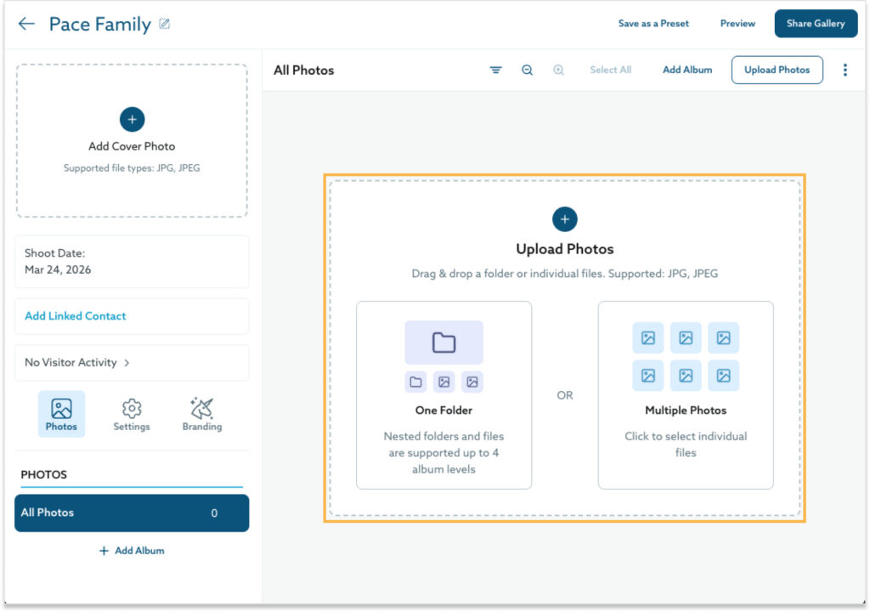Select the Photos tab in sidebar
The image size is (870, 612).
(x=61, y=414)
